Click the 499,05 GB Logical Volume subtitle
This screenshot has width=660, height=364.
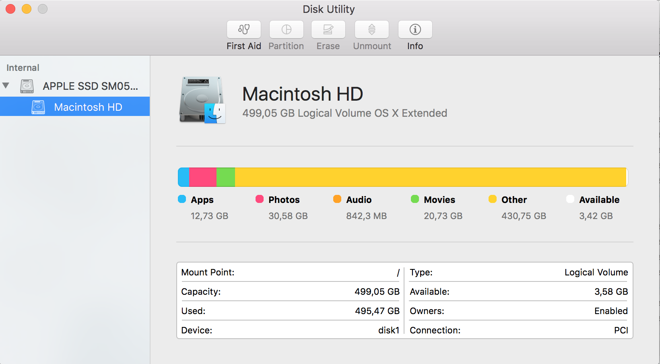tap(344, 113)
